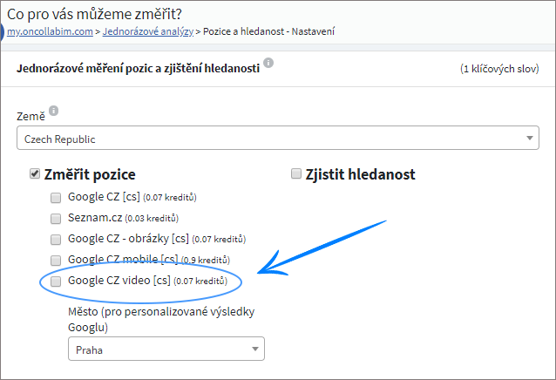This screenshot has height=380, width=556.
Task: Tick the Seznam.cz checkbox
Action: [x=56, y=219]
